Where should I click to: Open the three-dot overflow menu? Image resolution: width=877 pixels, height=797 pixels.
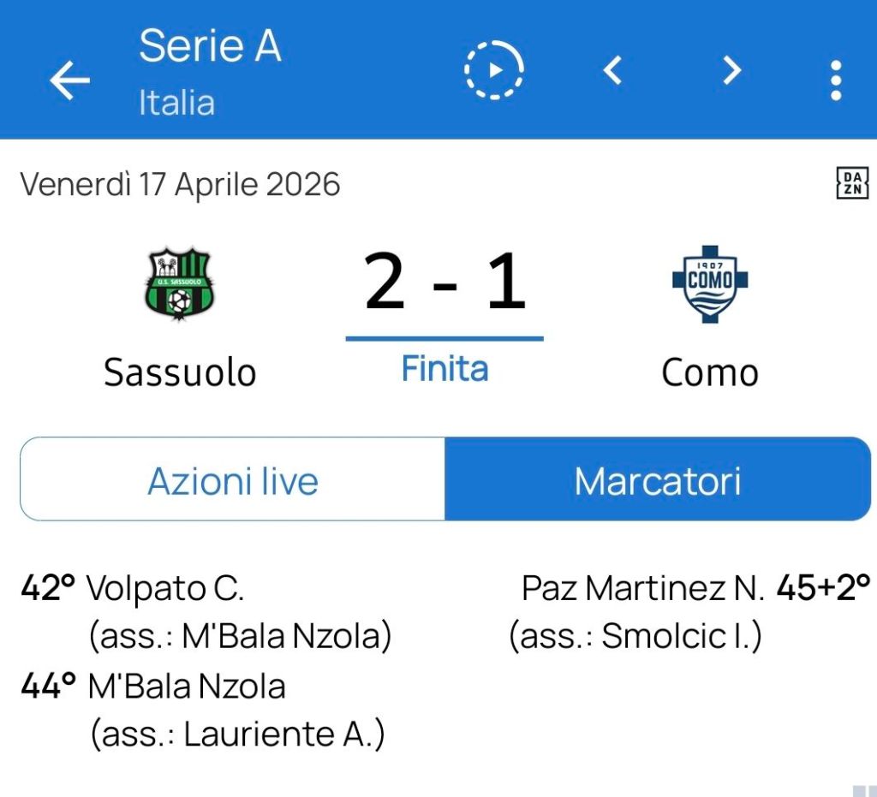[x=836, y=80]
